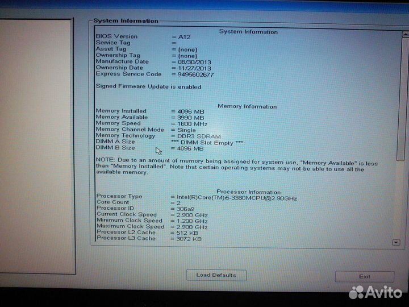This screenshot has height=307, width=409.
Task: Click Ownership Date value 11/27/2013
Action: [194, 68]
